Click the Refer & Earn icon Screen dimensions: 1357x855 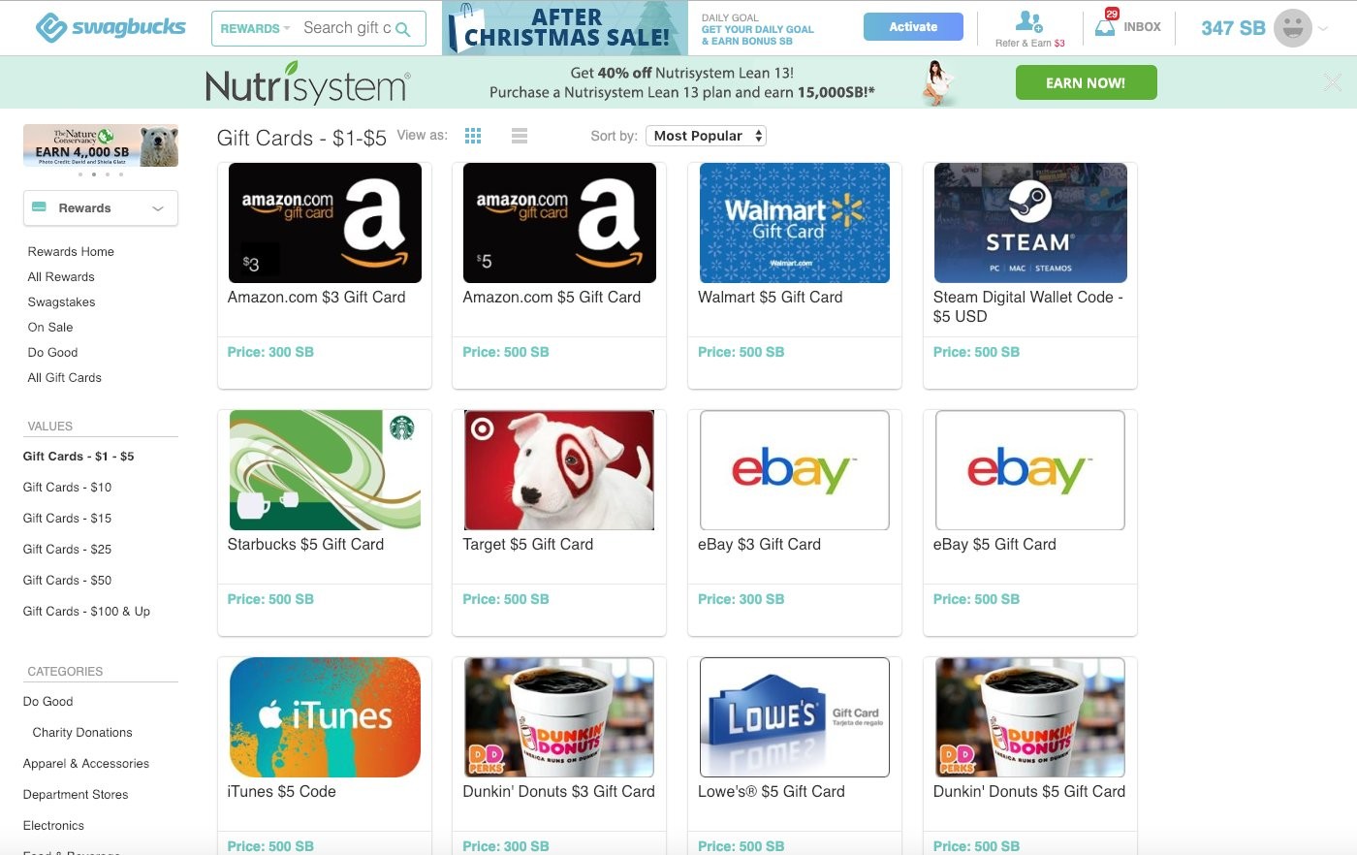tap(1029, 21)
